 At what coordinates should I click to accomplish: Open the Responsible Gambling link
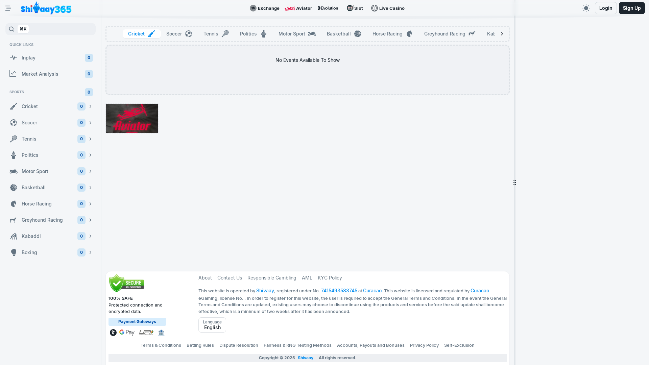(x=272, y=278)
